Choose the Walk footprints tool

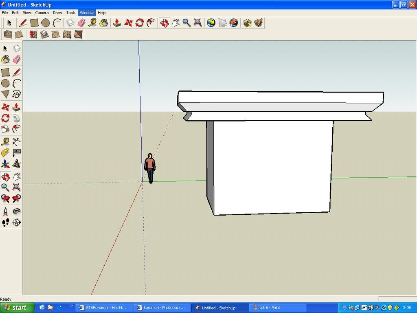pos(5,222)
